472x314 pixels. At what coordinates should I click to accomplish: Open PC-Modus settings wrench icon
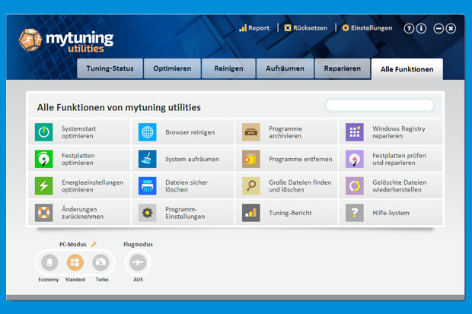[x=94, y=244]
